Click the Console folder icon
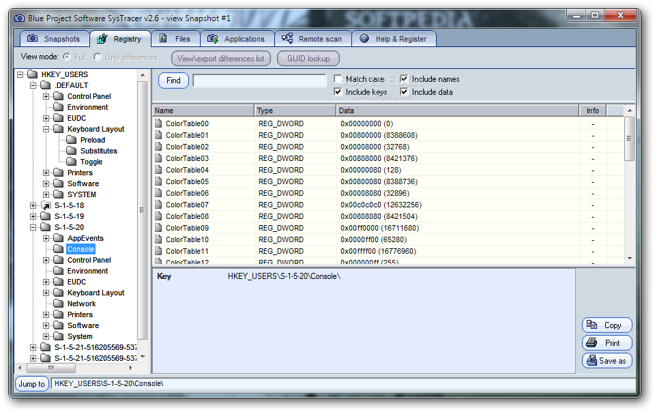655x412 pixels. point(59,249)
